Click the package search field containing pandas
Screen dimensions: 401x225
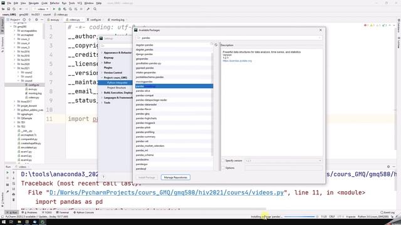(x=229, y=37)
